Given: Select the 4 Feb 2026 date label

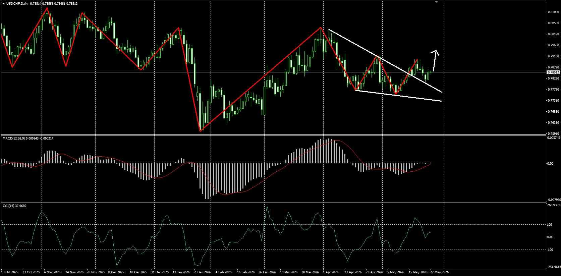Looking at the screenshot, I should point(223,272).
